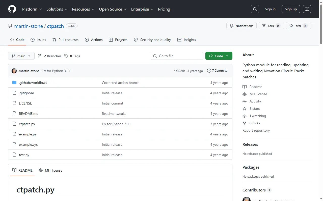The width and height of the screenshot is (323, 201).
Task: Expand the Resources menu
Action: point(83,9)
